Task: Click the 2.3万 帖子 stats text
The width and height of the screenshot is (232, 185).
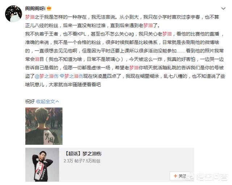Action: [82, 161]
